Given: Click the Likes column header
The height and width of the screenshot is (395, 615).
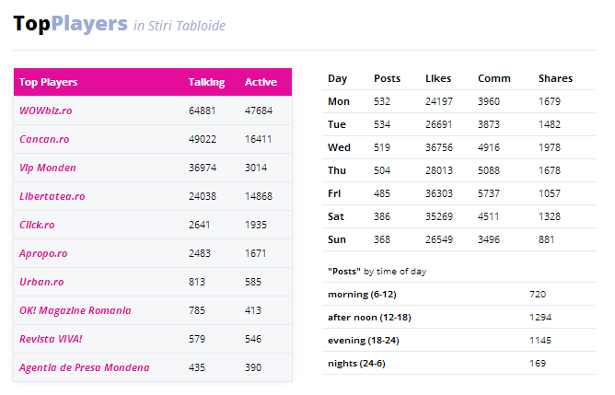Looking at the screenshot, I should [x=438, y=78].
